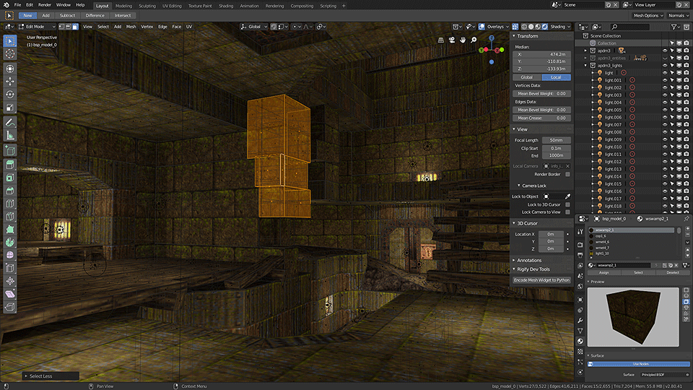Enable Lock to 3D Cursor checkbox
The height and width of the screenshot is (390, 693).
tap(567, 204)
